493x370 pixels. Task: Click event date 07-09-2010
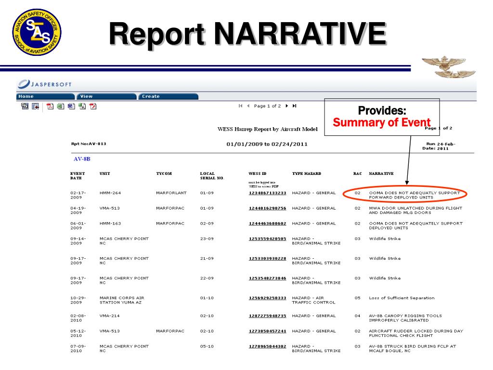pyautogui.click(x=78, y=349)
